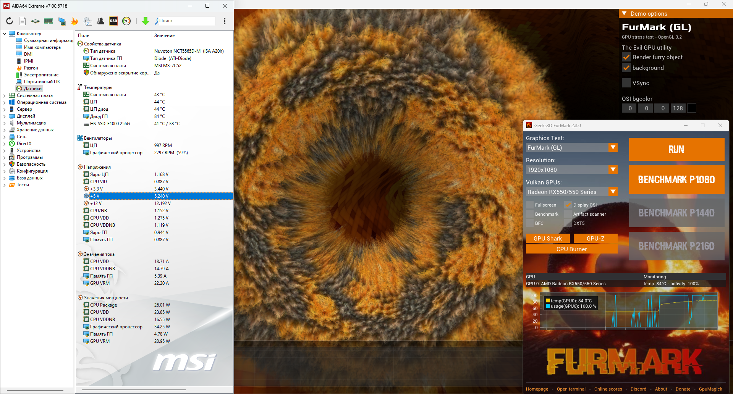The height and width of the screenshot is (394, 733).
Task: Click the Температуры thermometer icon
Action: (x=80, y=87)
